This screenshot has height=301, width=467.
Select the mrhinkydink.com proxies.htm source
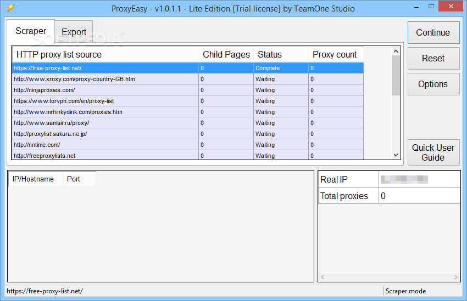[188, 112]
